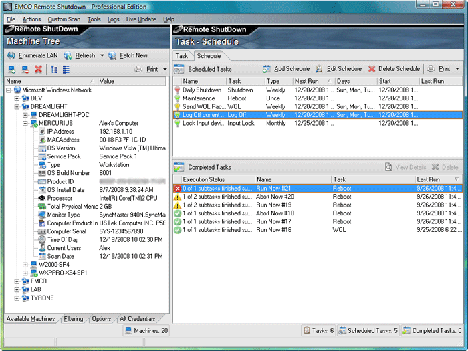Open the Schedule panel Print dropdown arrow
The height and width of the screenshot is (351, 468).
[457, 69]
